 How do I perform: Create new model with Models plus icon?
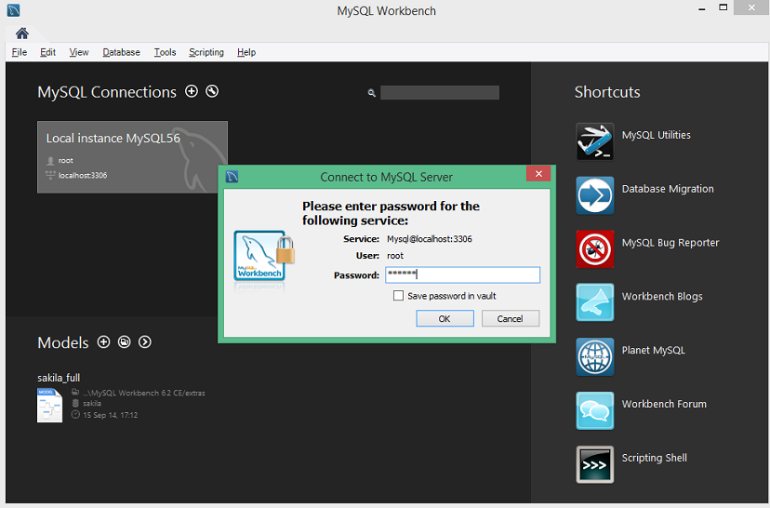point(103,342)
